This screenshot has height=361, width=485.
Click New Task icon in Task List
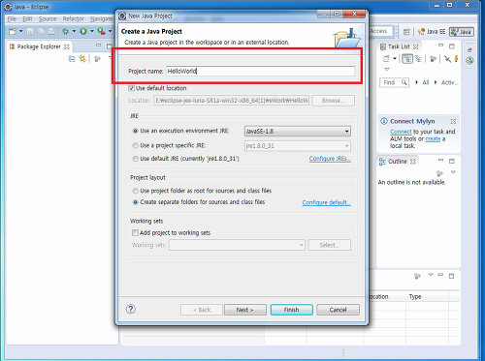386,59
